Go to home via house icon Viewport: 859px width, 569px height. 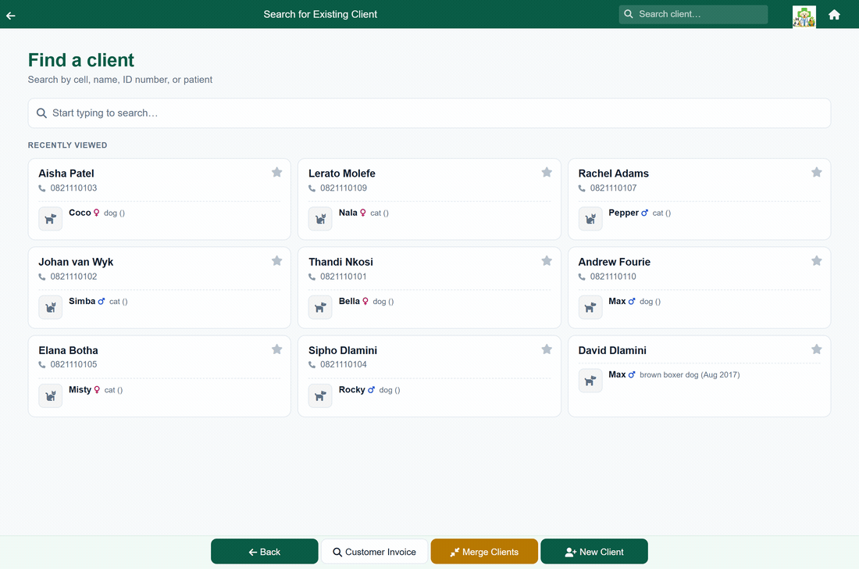(834, 15)
